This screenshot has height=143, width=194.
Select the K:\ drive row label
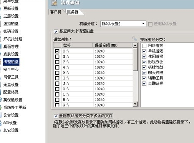[x=66, y=89]
